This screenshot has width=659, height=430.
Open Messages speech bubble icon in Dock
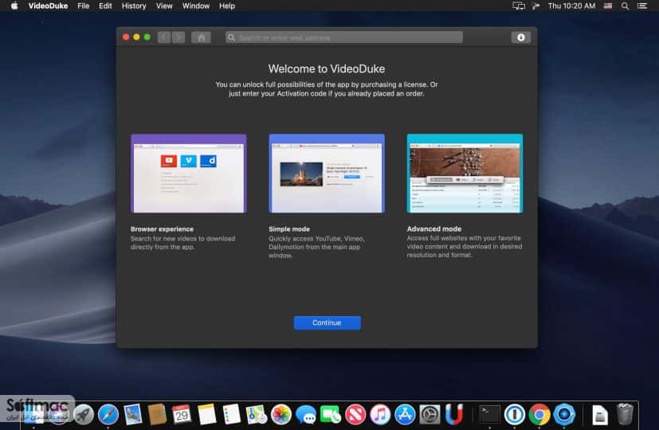click(306, 414)
